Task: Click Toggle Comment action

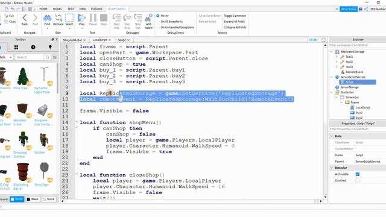Action: coord(235,16)
